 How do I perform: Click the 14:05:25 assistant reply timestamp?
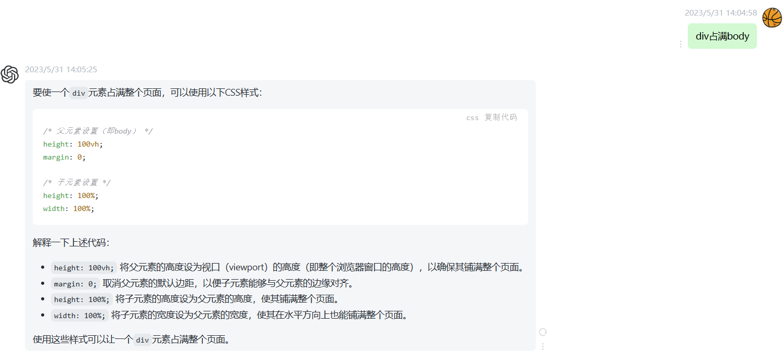point(61,69)
